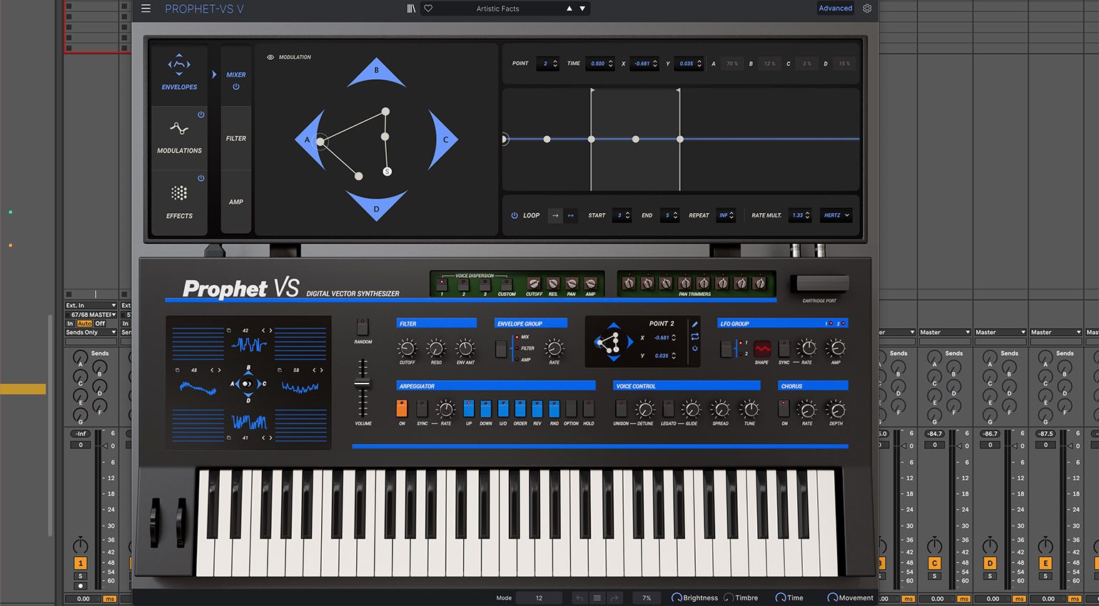This screenshot has height=606, width=1099.
Task: Toggle the UNISON switch
Action: pyautogui.click(x=621, y=409)
